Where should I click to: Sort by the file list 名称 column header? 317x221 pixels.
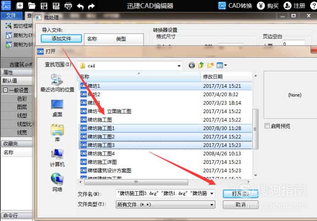(x=139, y=77)
